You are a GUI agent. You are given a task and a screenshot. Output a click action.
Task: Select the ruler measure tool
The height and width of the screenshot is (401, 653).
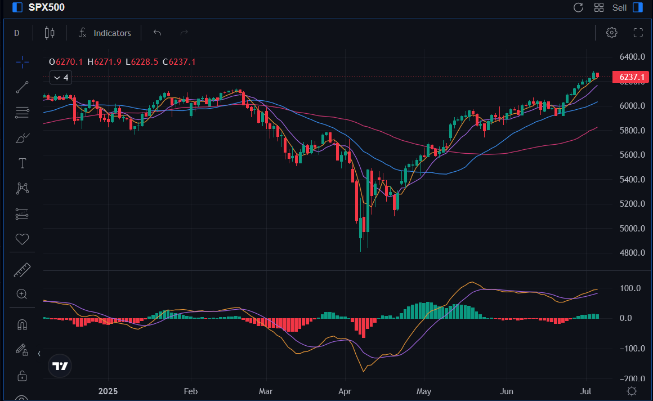pyautogui.click(x=22, y=270)
